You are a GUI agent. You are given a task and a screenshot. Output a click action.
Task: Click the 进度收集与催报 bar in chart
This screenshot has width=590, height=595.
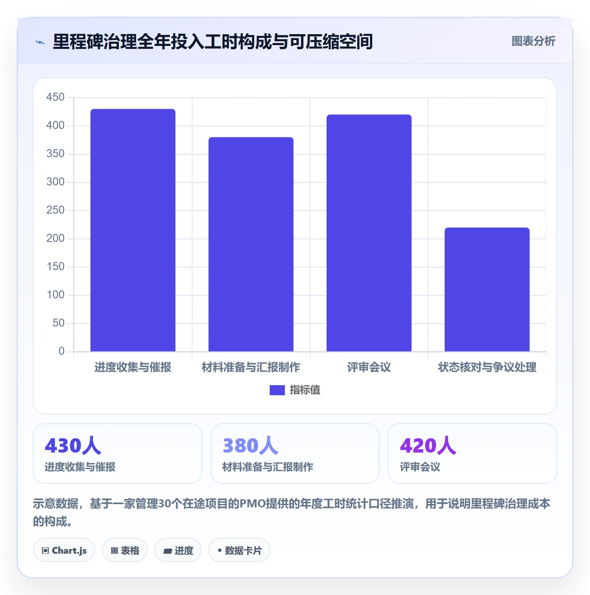pyautogui.click(x=133, y=230)
